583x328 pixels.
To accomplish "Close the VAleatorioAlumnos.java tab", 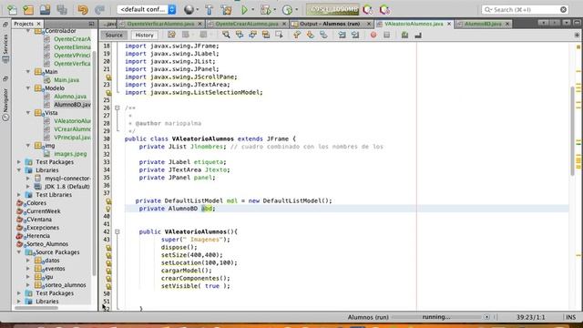I will [449, 24].
